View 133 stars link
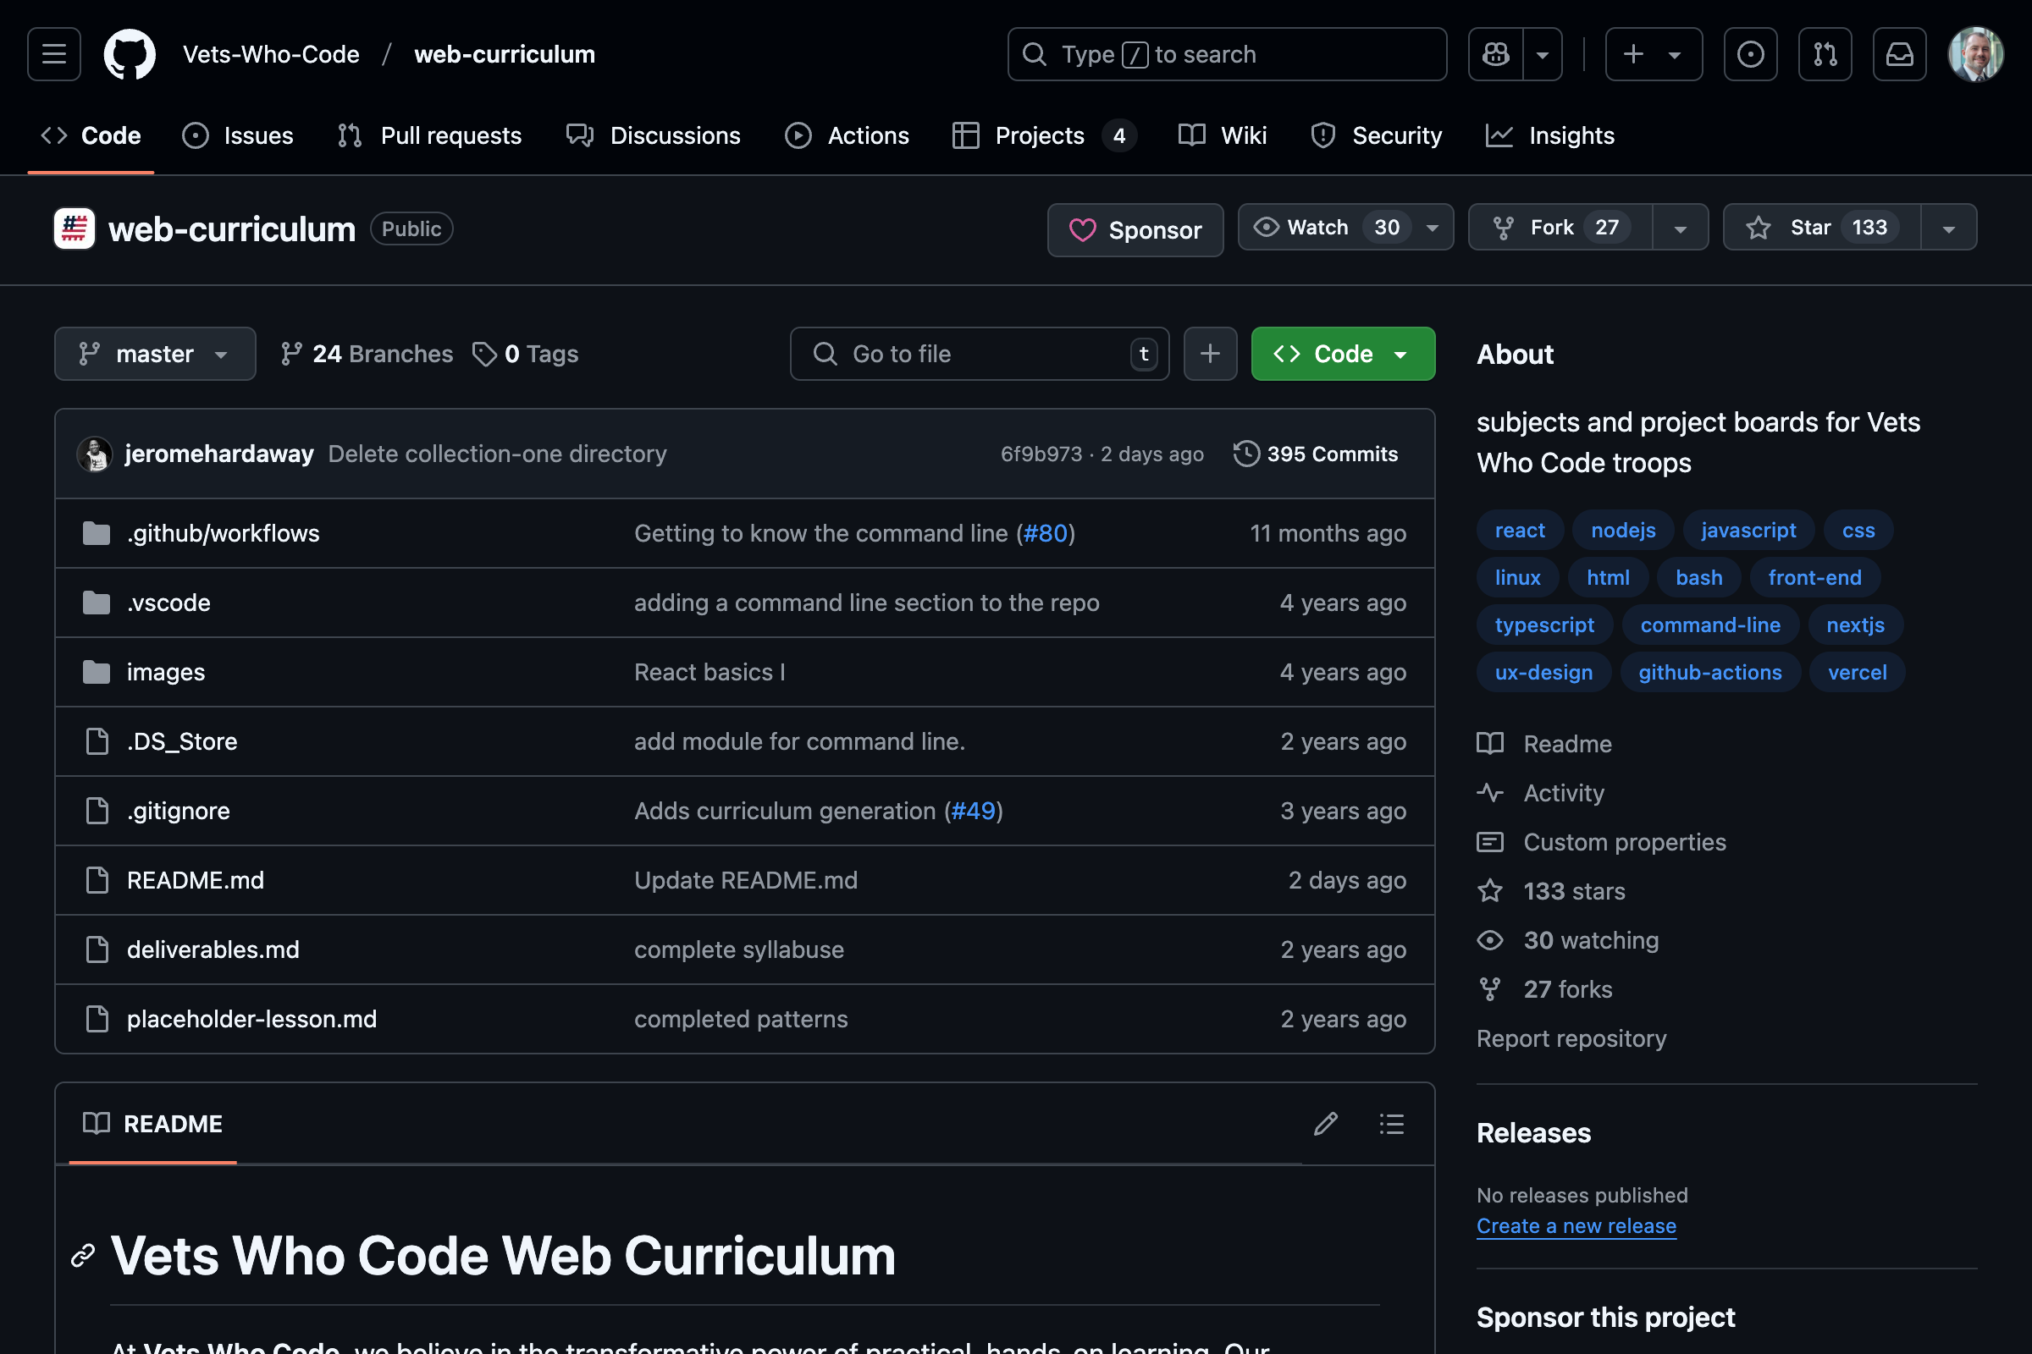 click(x=1552, y=891)
